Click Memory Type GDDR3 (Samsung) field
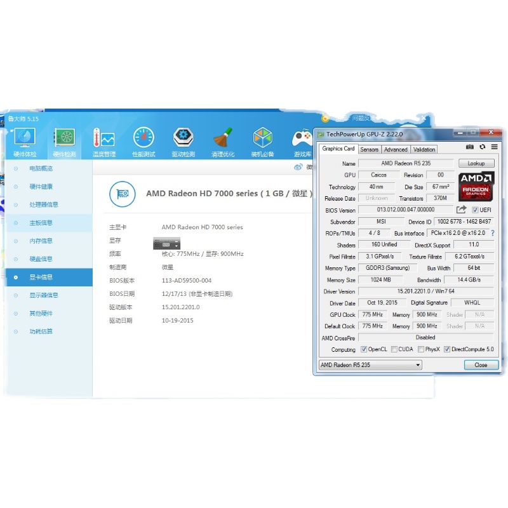The image size is (508, 508). 388,268
